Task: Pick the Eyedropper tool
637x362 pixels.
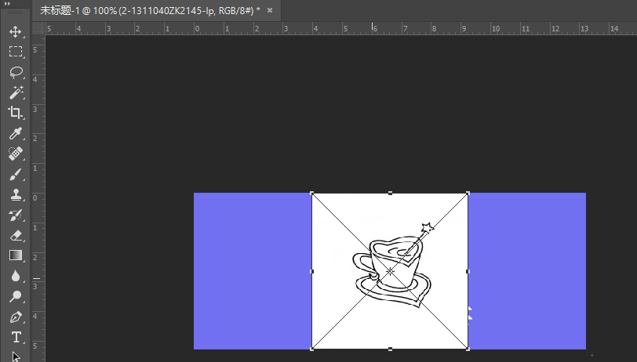Action: (x=16, y=133)
